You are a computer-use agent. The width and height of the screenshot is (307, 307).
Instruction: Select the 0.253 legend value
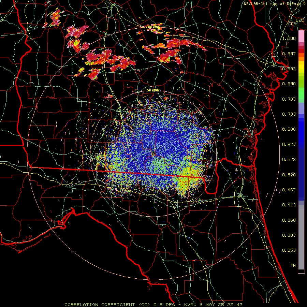click(289, 250)
